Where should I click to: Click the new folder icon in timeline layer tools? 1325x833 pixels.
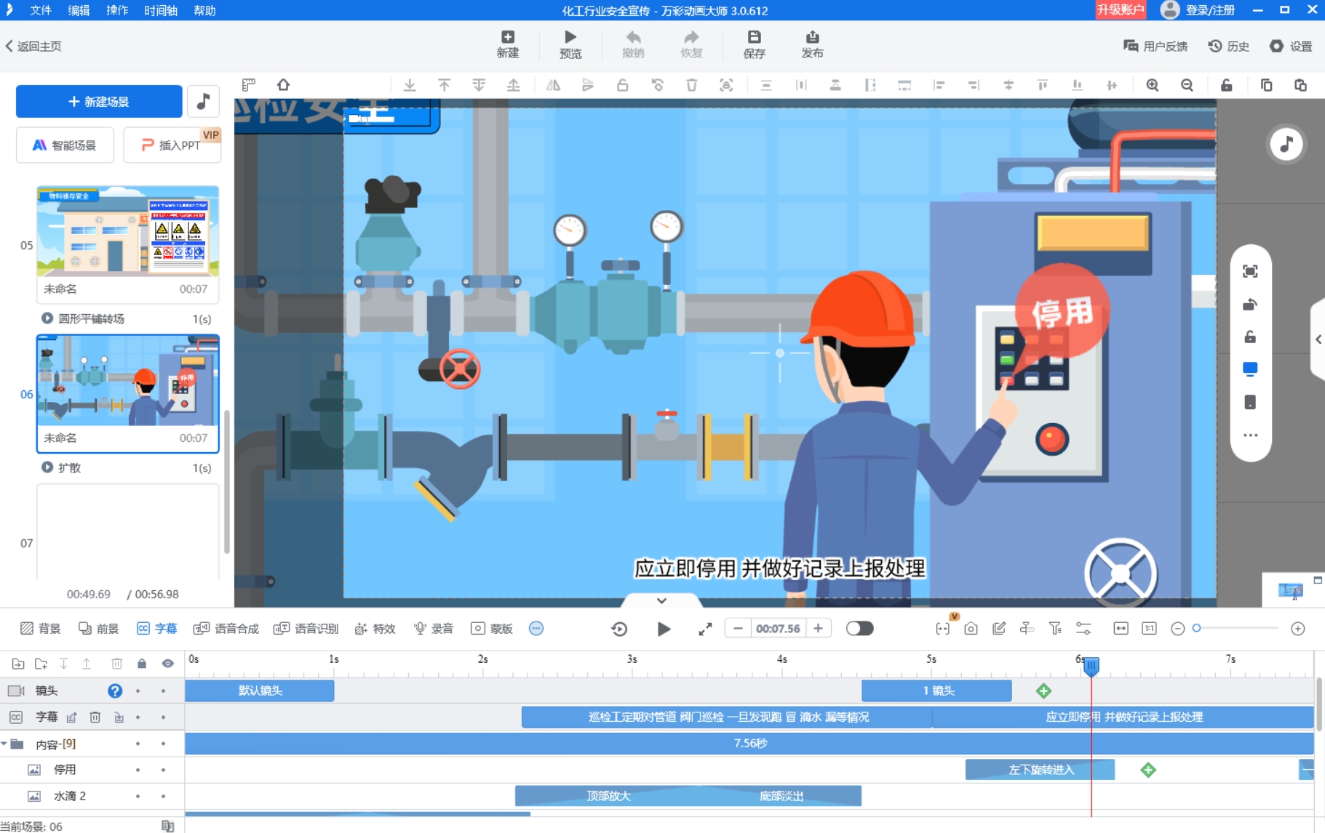[41, 664]
